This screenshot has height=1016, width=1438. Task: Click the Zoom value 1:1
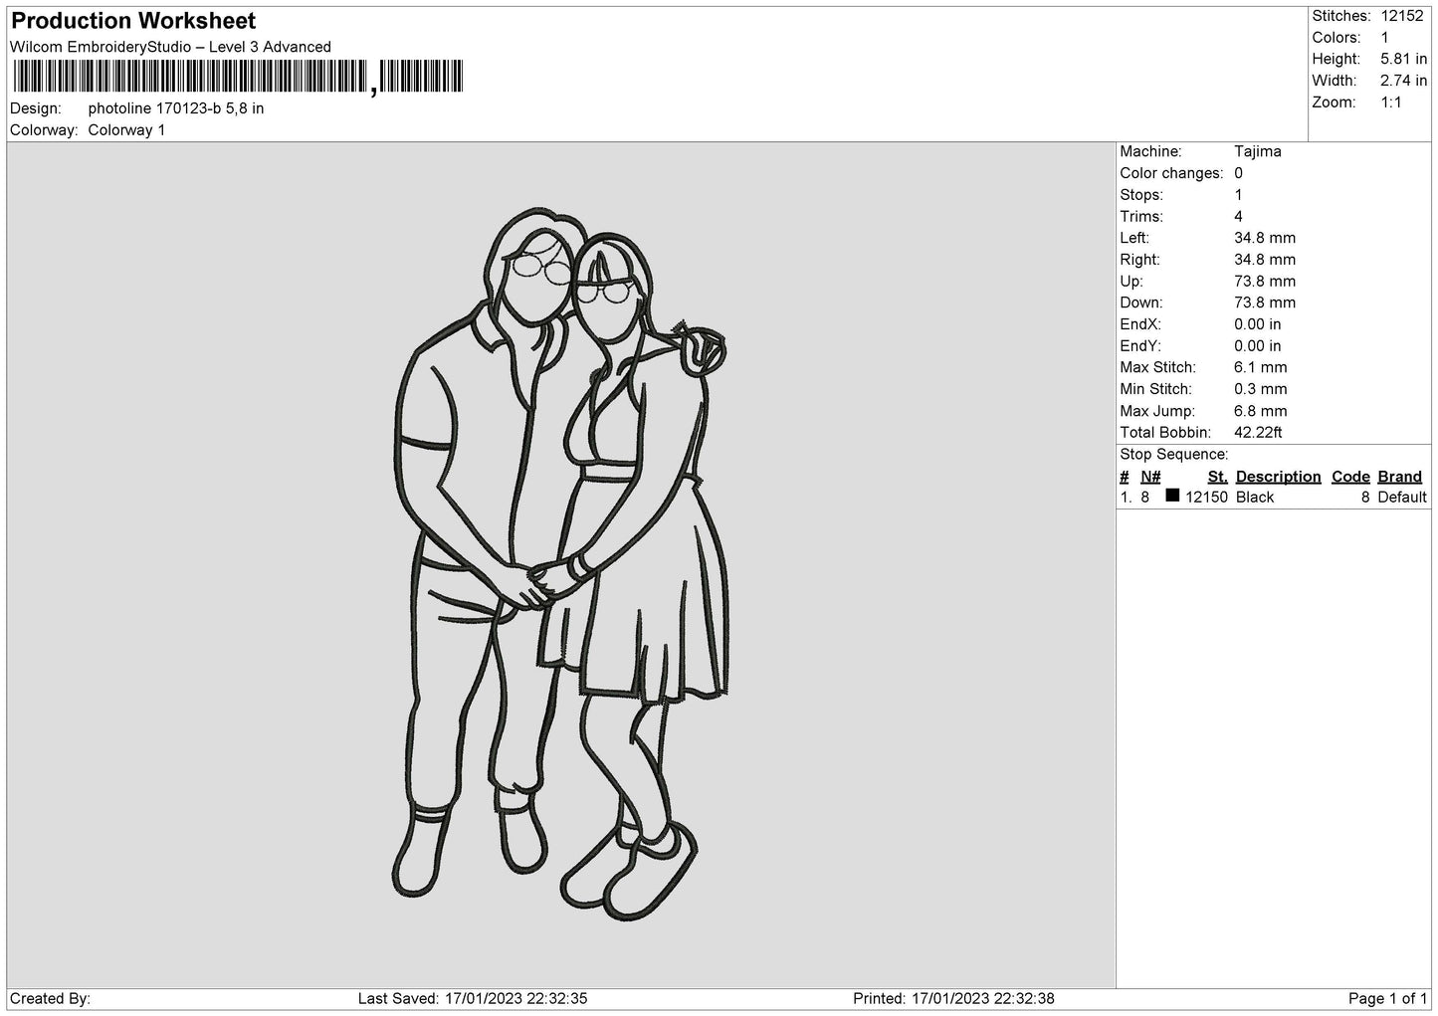1390,102
